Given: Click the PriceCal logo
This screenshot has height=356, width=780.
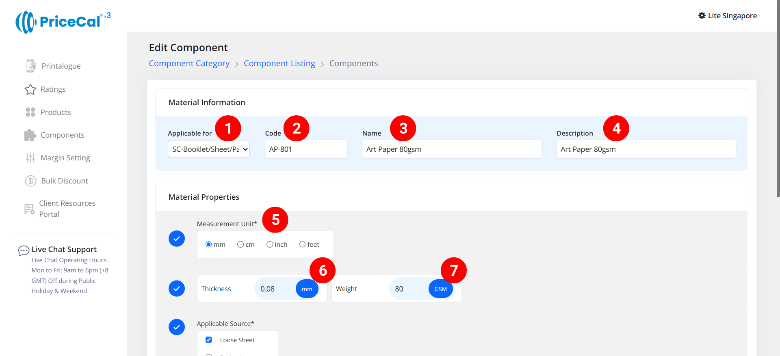Looking at the screenshot, I should pyautogui.click(x=63, y=22).
